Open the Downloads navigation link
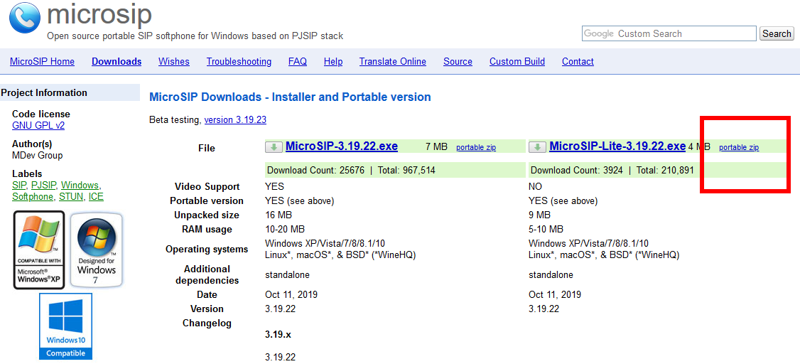This screenshot has height=364, width=800. point(117,62)
